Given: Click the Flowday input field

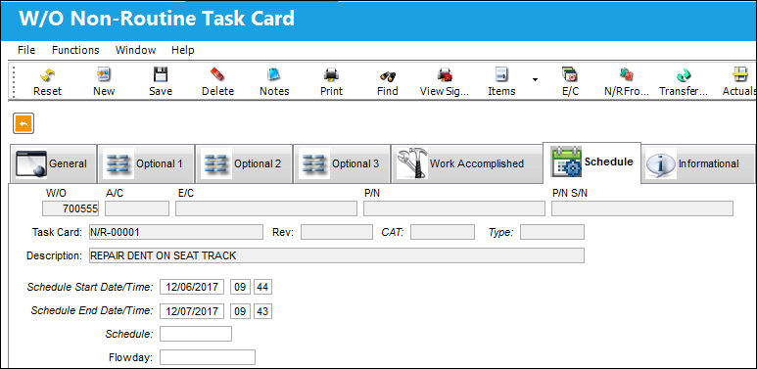Looking at the screenshot, I should (208, 357).
